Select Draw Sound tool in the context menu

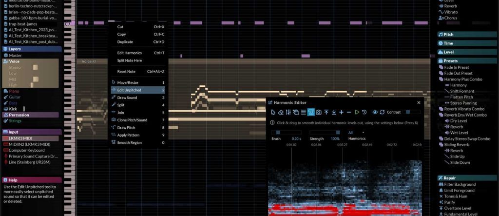138,98
